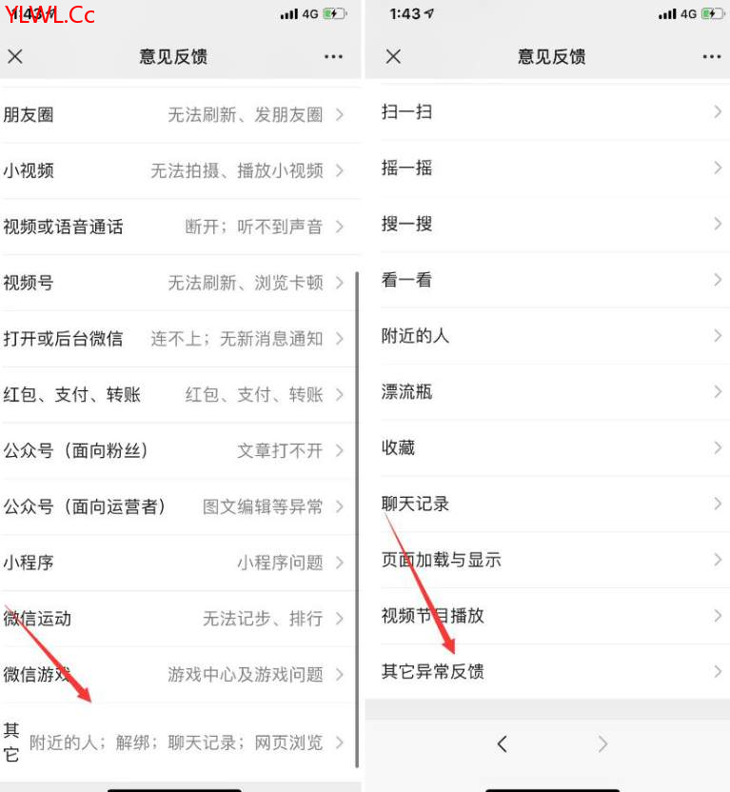This screenshot has height=792, width=730.
Task: Open 红包、支付、转账 feedback row
Action: pyautogui.click(x=181, y=394)
